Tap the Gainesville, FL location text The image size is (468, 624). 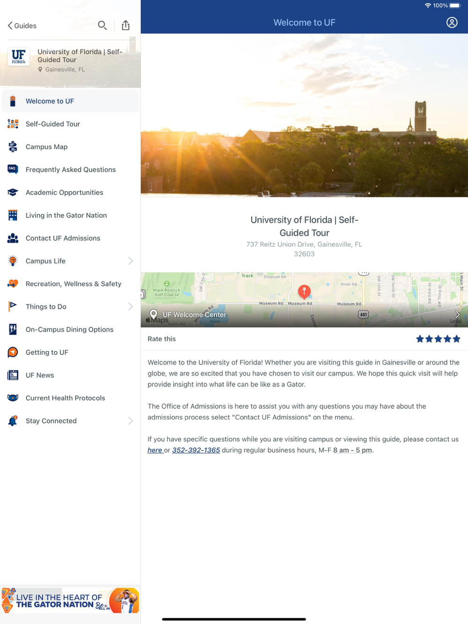(x=65, y=70)
